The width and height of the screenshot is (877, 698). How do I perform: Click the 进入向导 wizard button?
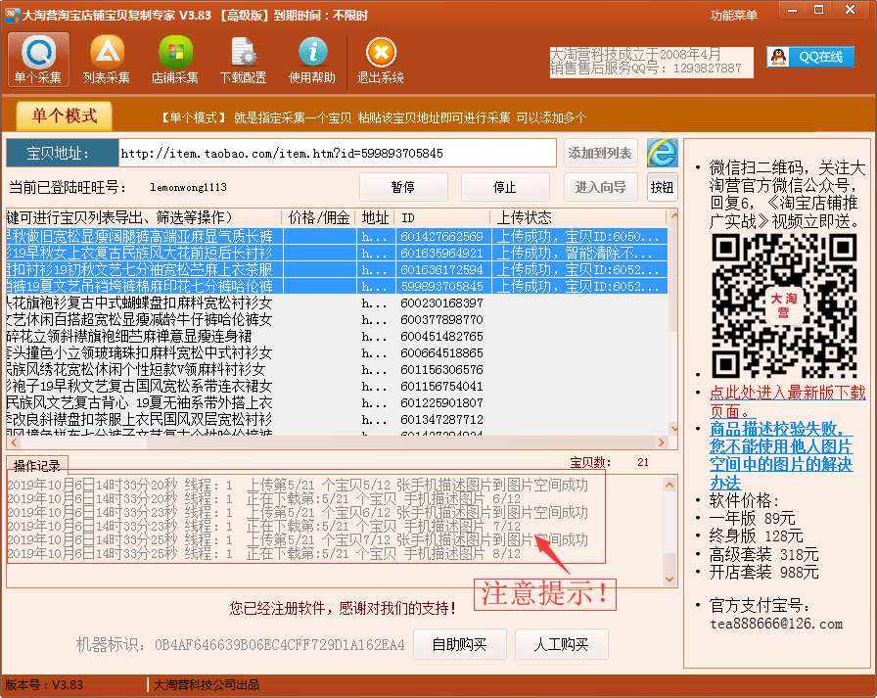point(600,187)
